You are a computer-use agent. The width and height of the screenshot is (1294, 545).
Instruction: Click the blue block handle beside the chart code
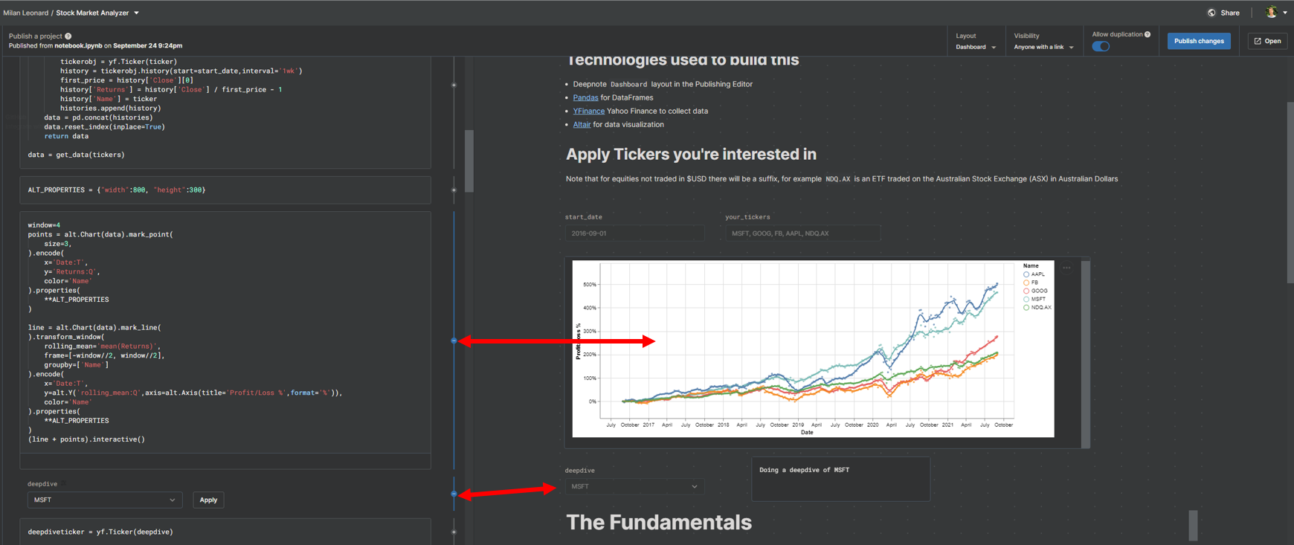454,341
